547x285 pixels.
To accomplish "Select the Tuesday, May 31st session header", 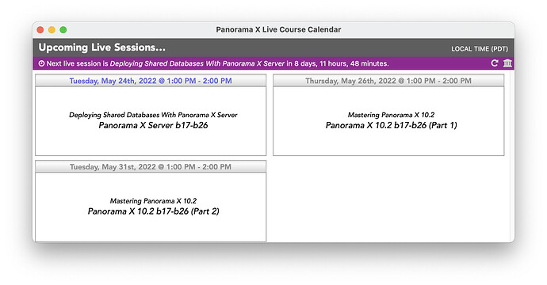I will [151, 166].
